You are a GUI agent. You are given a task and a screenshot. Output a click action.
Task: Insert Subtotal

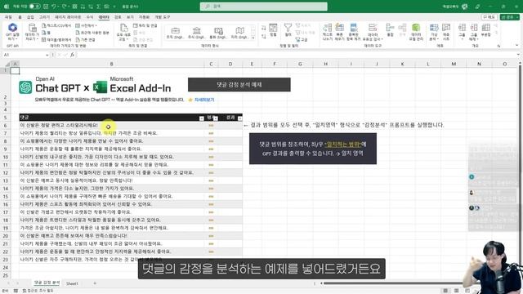(x=486, y=30)
